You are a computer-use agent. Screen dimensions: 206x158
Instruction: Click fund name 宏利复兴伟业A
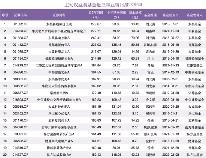(59, 120)
